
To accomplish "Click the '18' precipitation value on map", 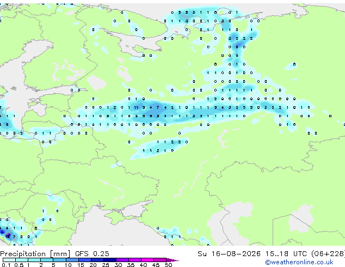I will coord(8,237).
